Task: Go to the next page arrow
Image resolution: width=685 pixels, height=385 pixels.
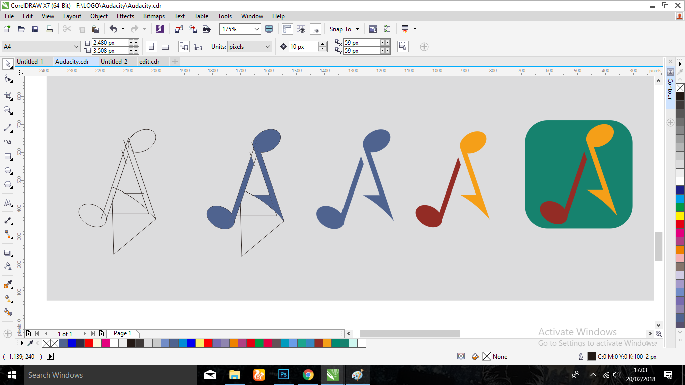Action: point(85,334)
